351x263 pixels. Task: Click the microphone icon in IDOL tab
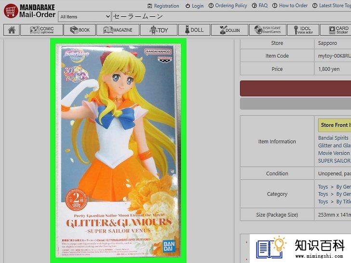[296, 30]
